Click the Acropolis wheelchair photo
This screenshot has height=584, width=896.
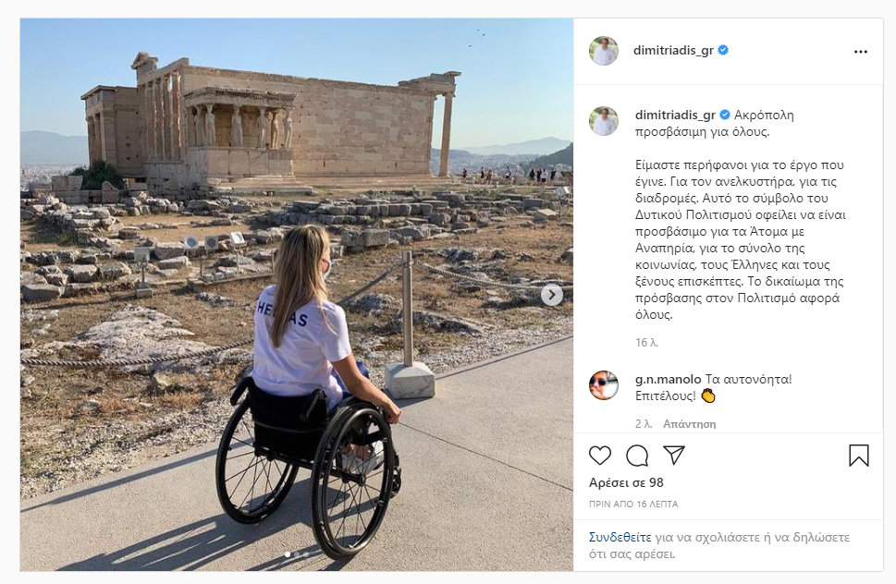pos(297,295)
